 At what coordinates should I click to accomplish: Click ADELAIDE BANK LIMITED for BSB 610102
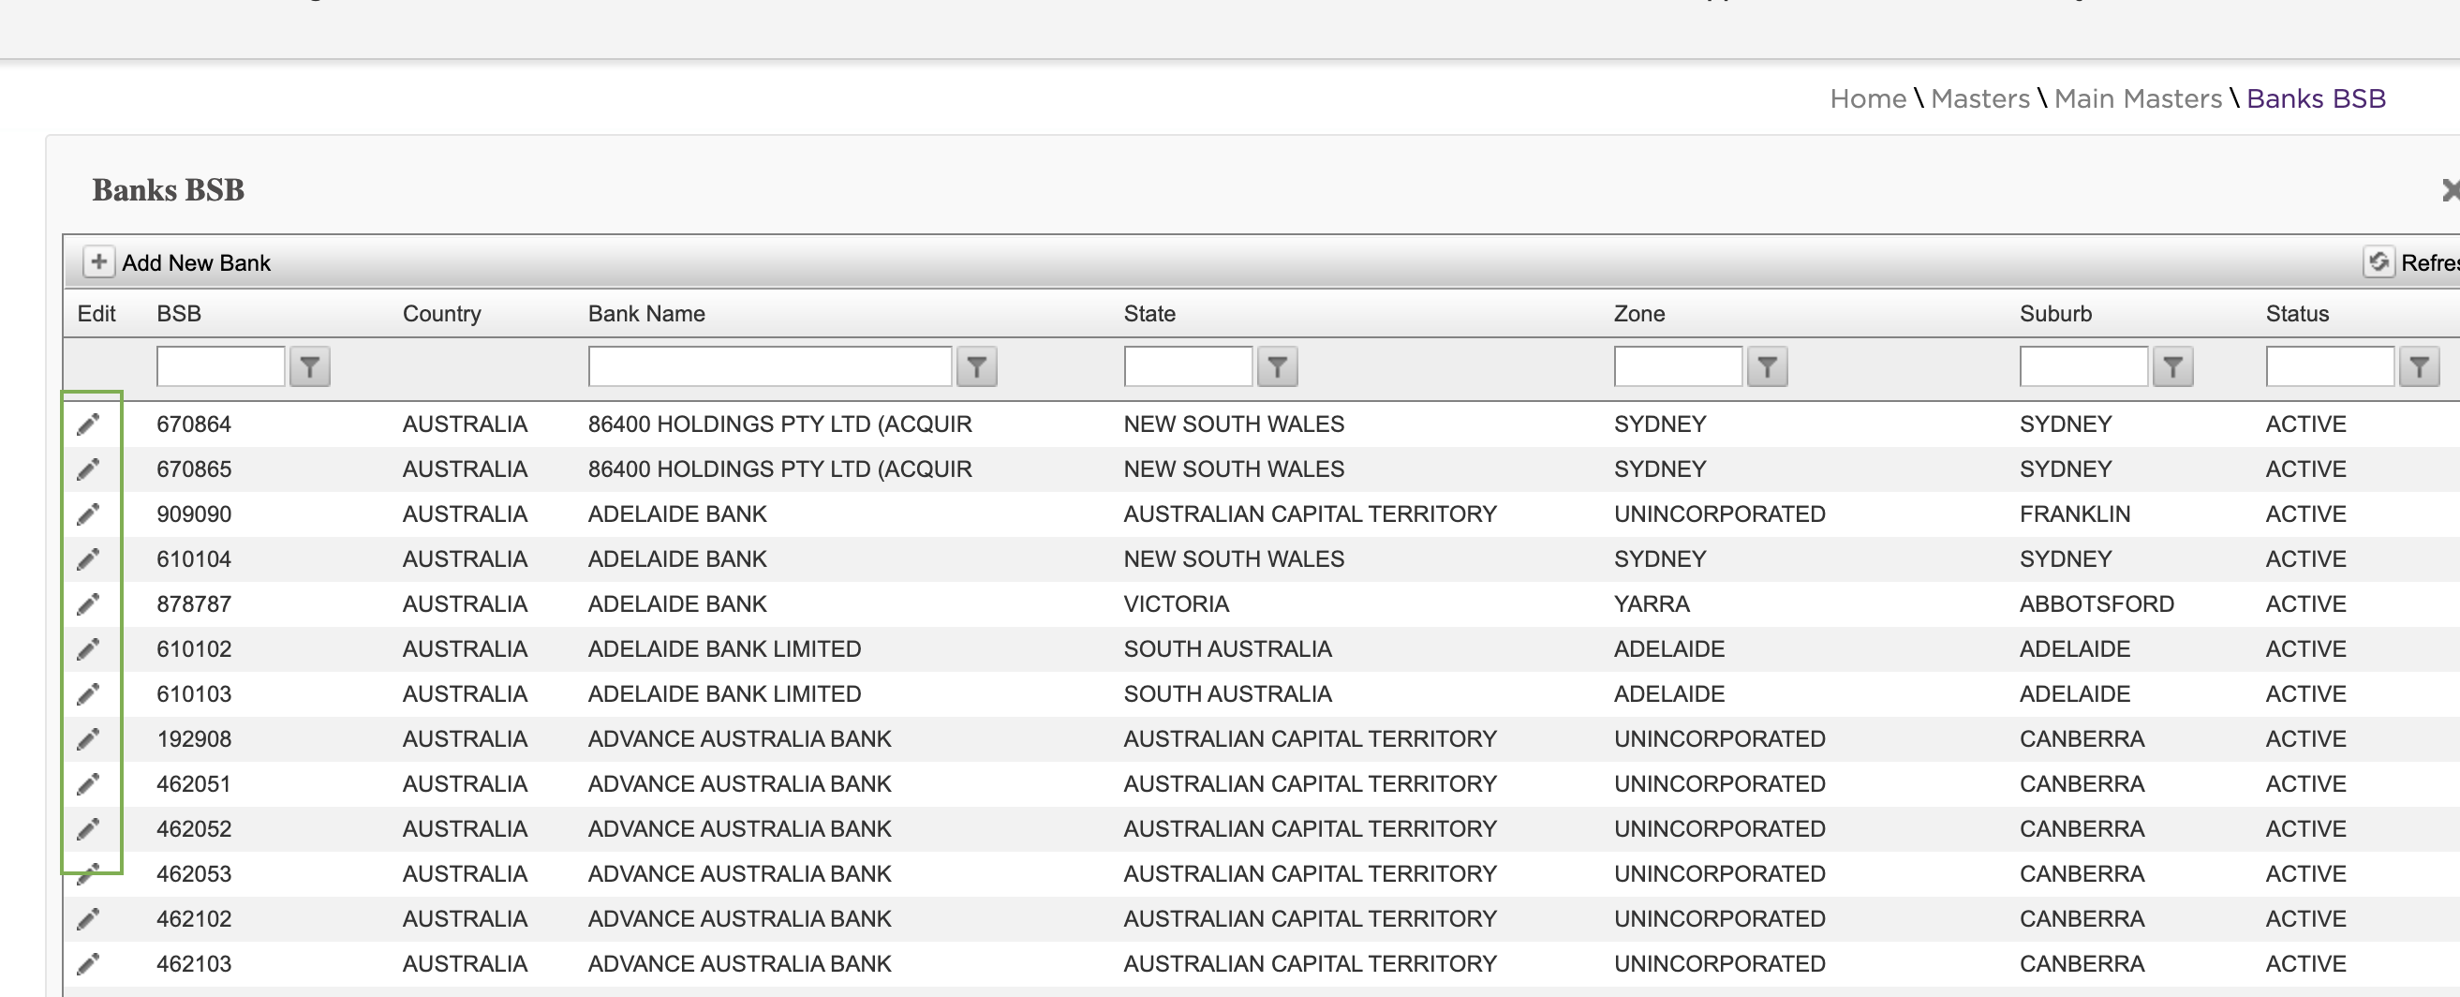(x=724, y=648)
